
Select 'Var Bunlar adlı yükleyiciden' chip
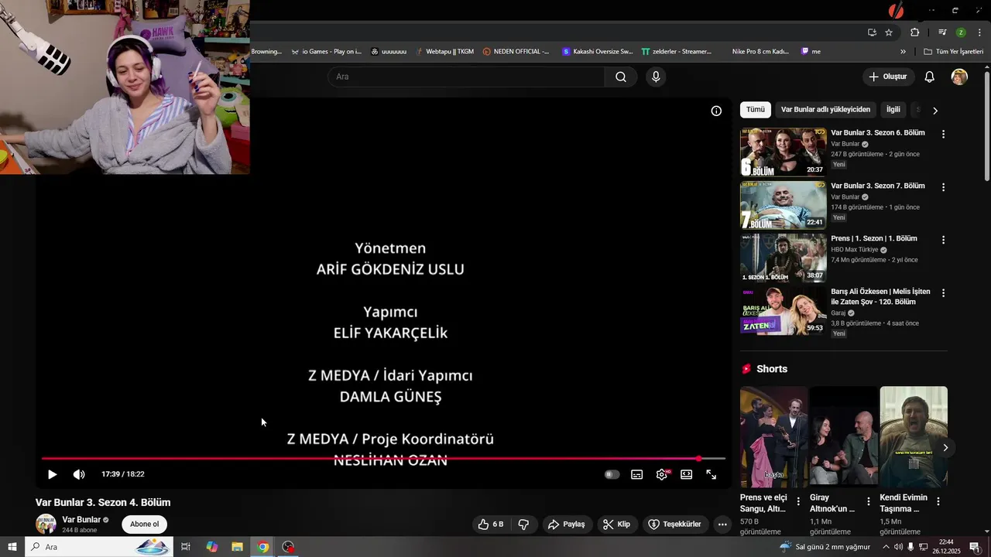point(825,110)
